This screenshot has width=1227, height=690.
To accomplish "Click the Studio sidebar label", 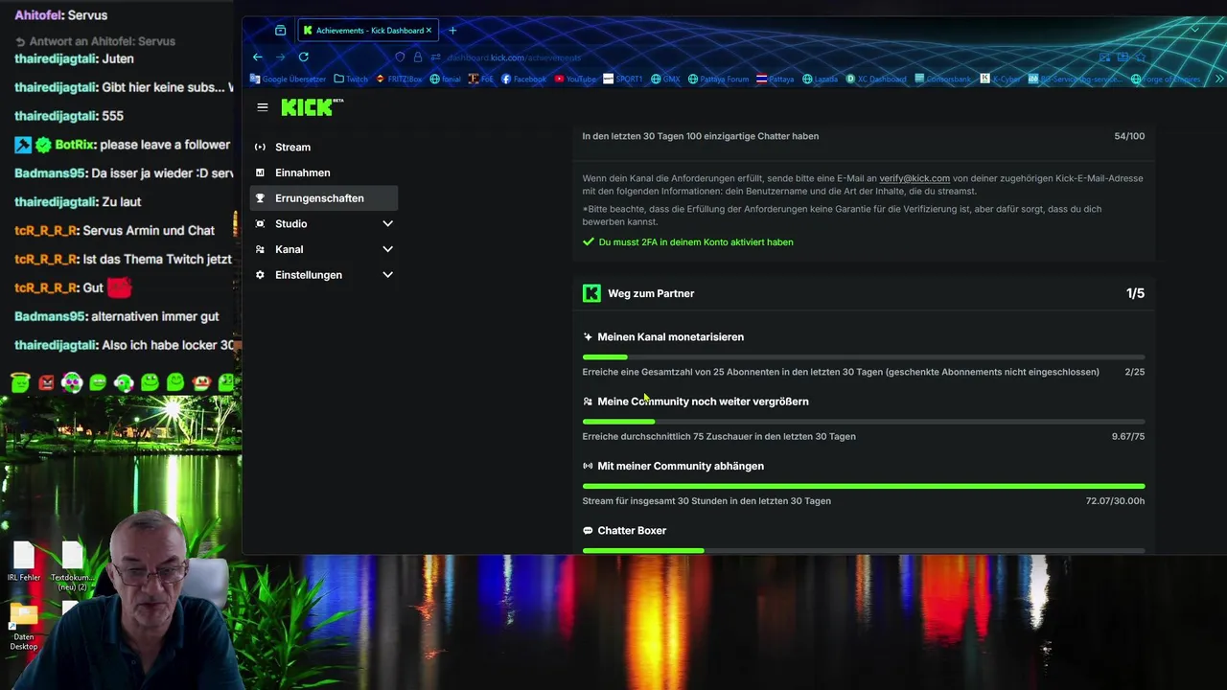I will point(290,223).
